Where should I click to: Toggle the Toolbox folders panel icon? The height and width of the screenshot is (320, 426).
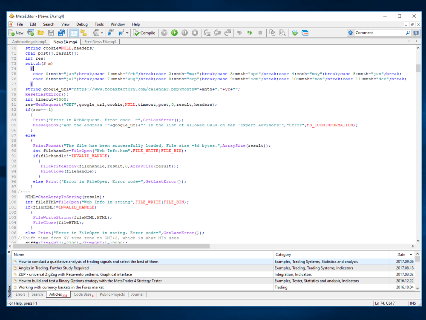pos(84,33)
